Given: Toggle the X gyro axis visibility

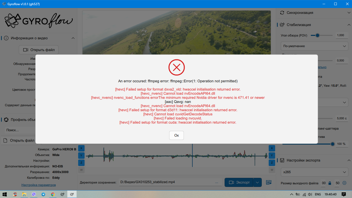Looking at the screenshot, I should point(81,148).
